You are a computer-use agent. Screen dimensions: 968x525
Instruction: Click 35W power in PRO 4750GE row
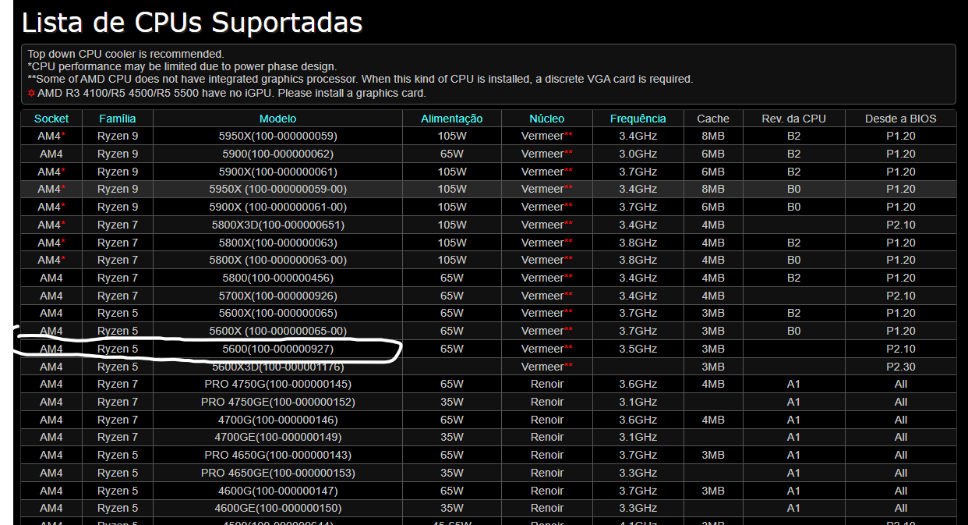[452, 402]
